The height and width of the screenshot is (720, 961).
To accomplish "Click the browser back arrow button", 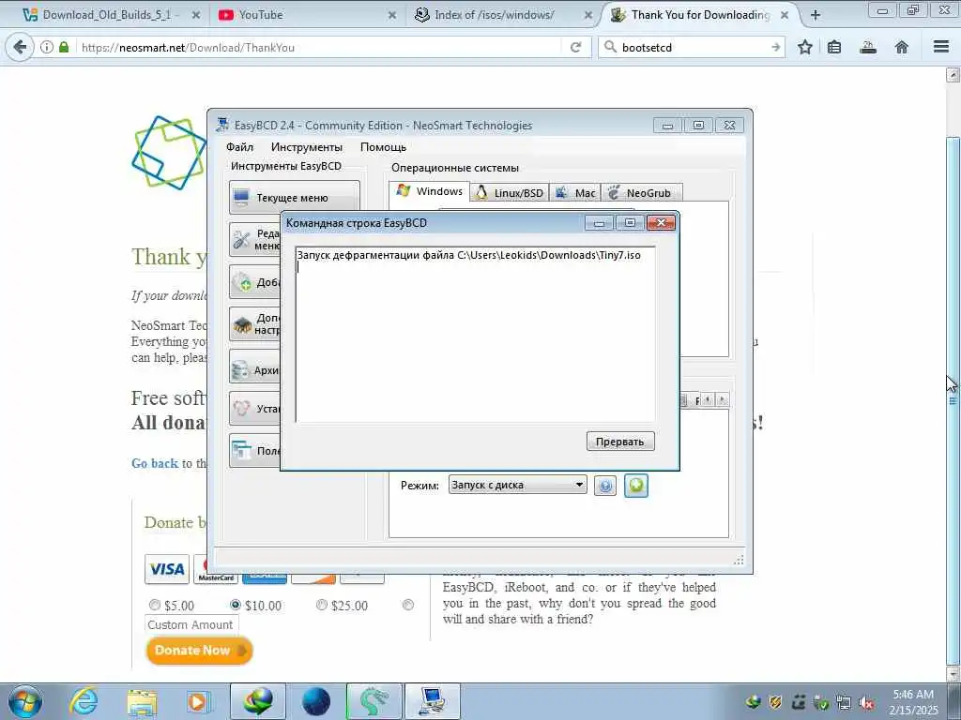I will 20,47.
